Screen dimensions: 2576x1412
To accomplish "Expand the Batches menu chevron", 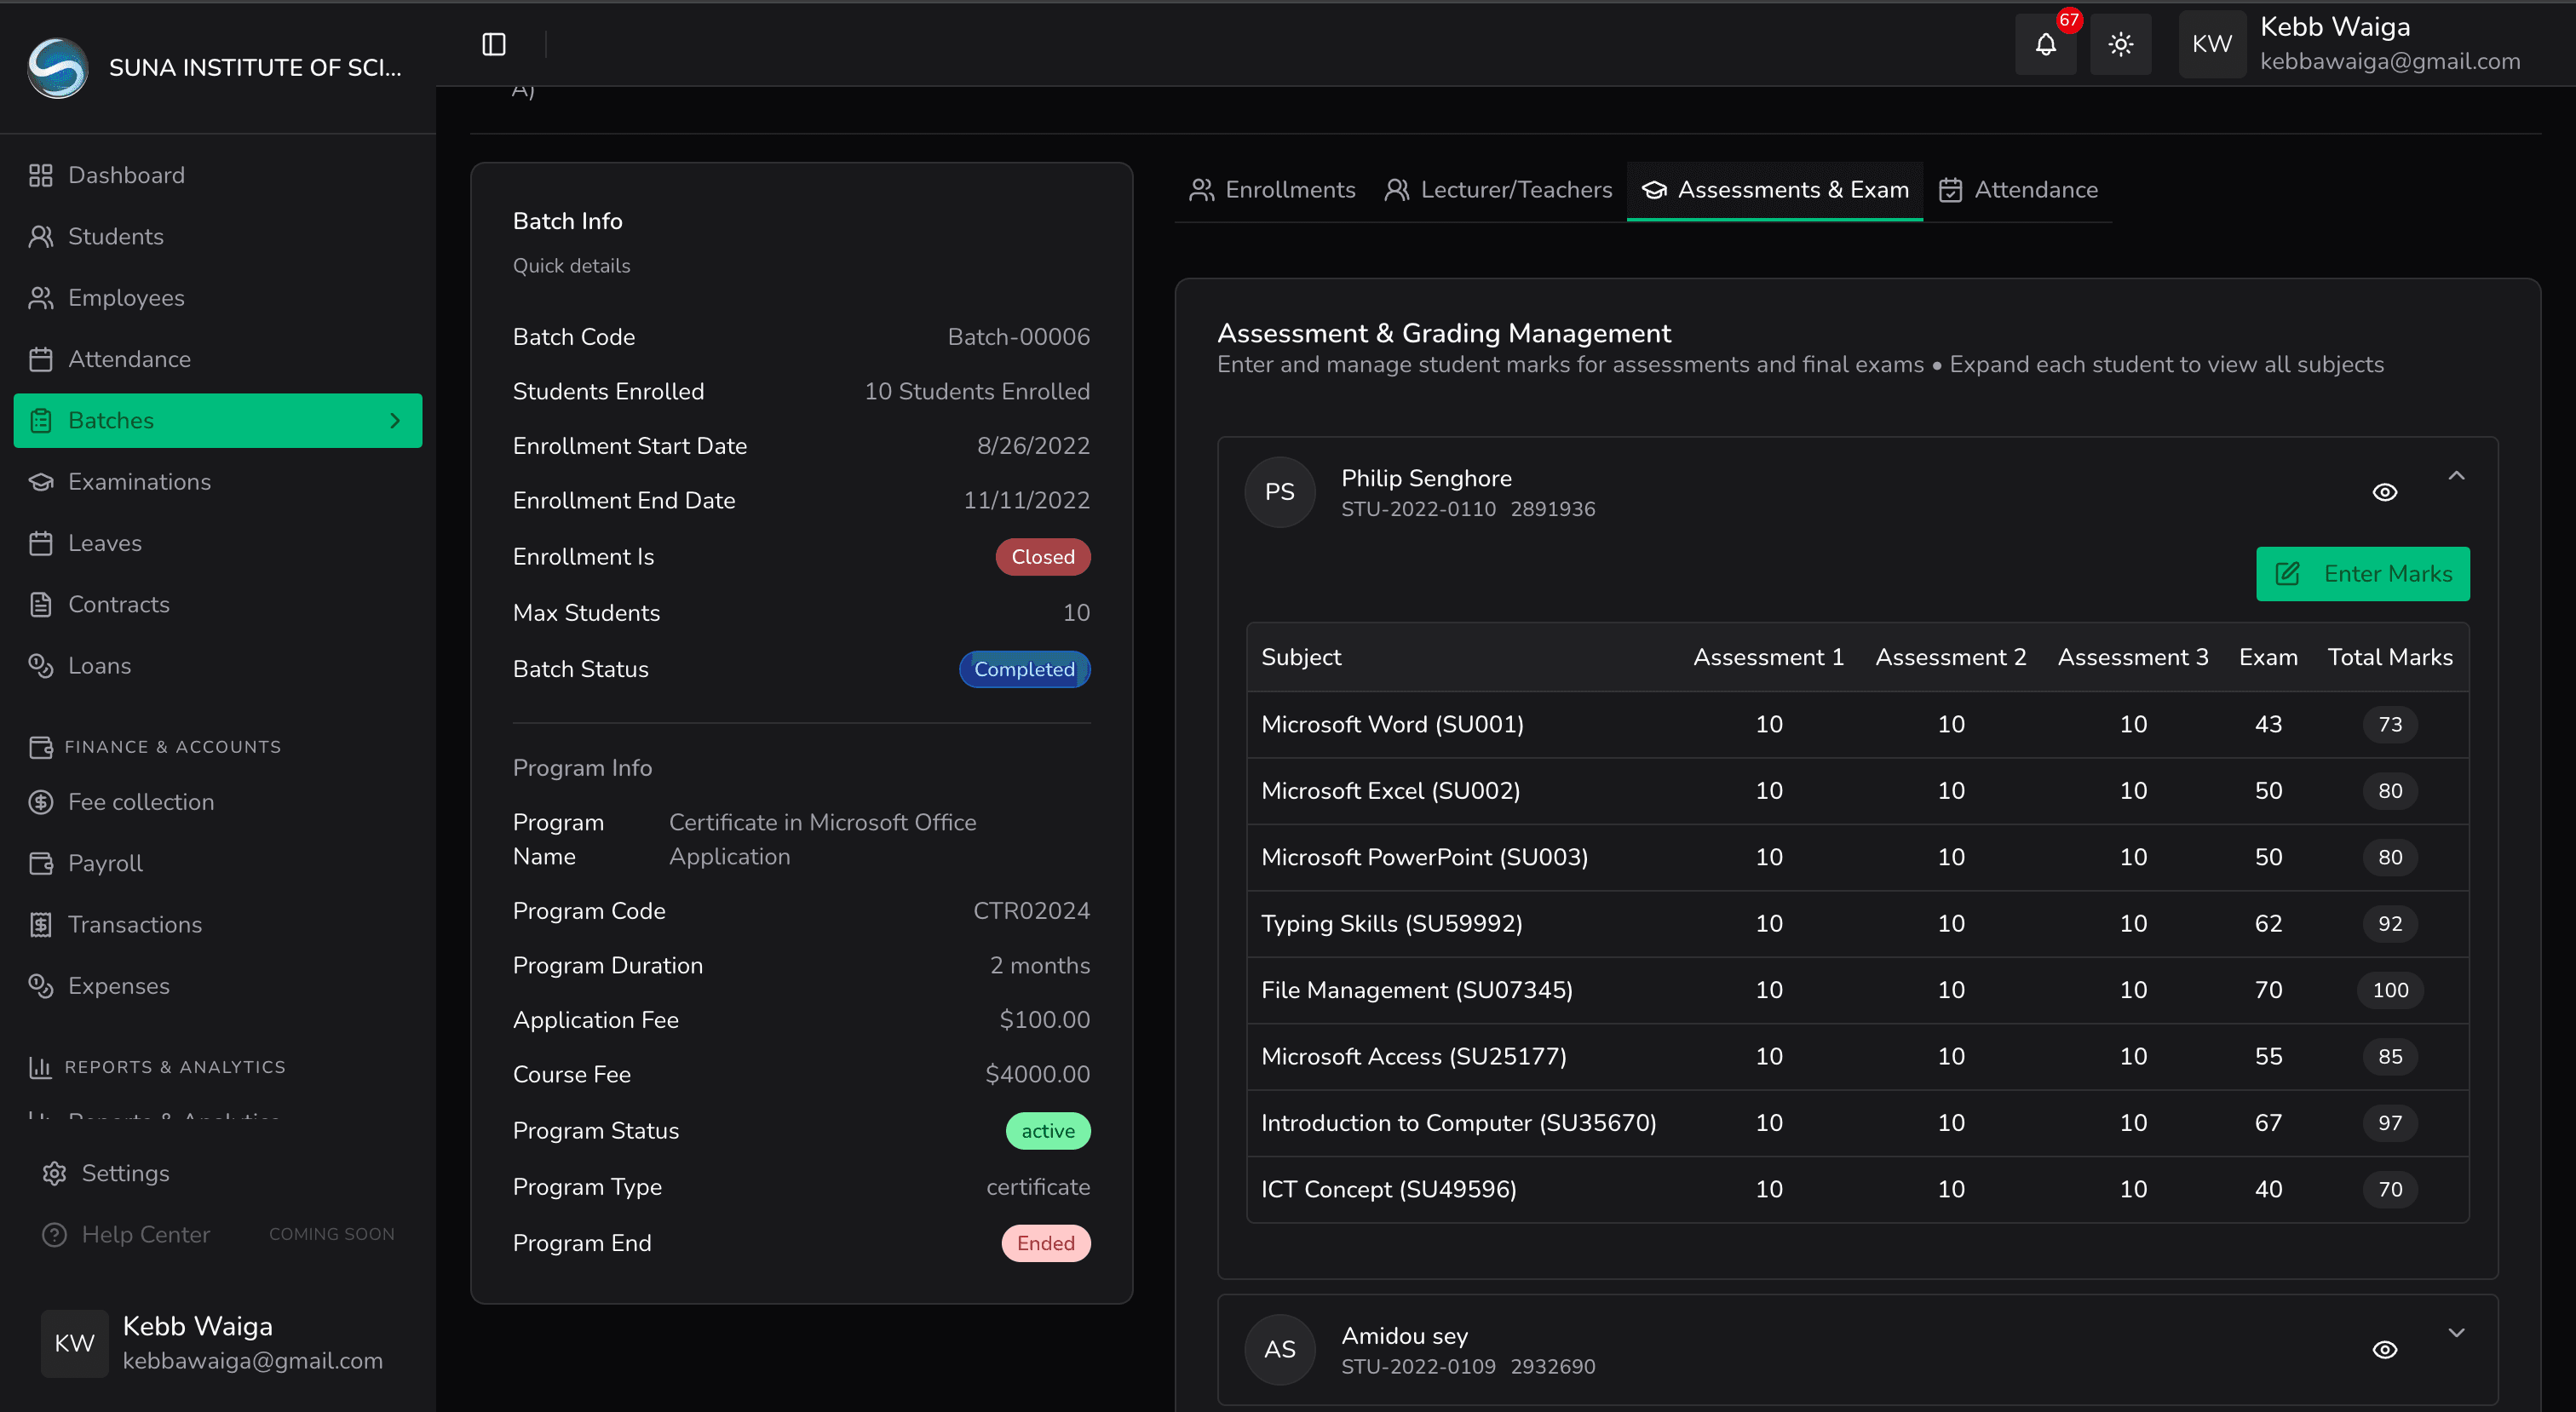I will (x=395, y=421).
